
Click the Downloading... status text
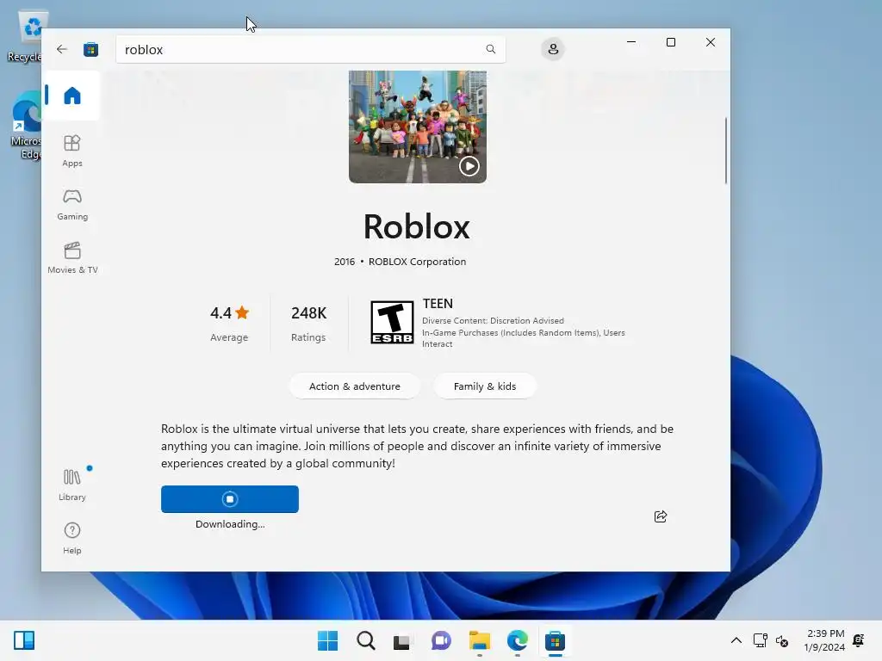pyautogui.click(x=230, y=524)
